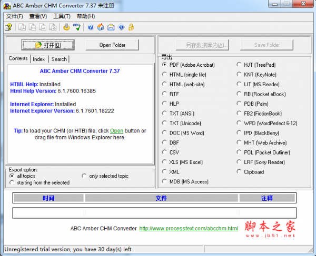Choose DOC (MS Word) export format
Screen dimensions: 316x256
coord(165,132)
